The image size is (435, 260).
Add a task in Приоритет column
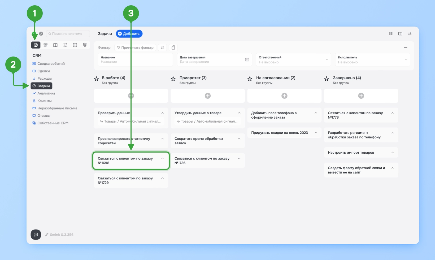tap(208, 96)
